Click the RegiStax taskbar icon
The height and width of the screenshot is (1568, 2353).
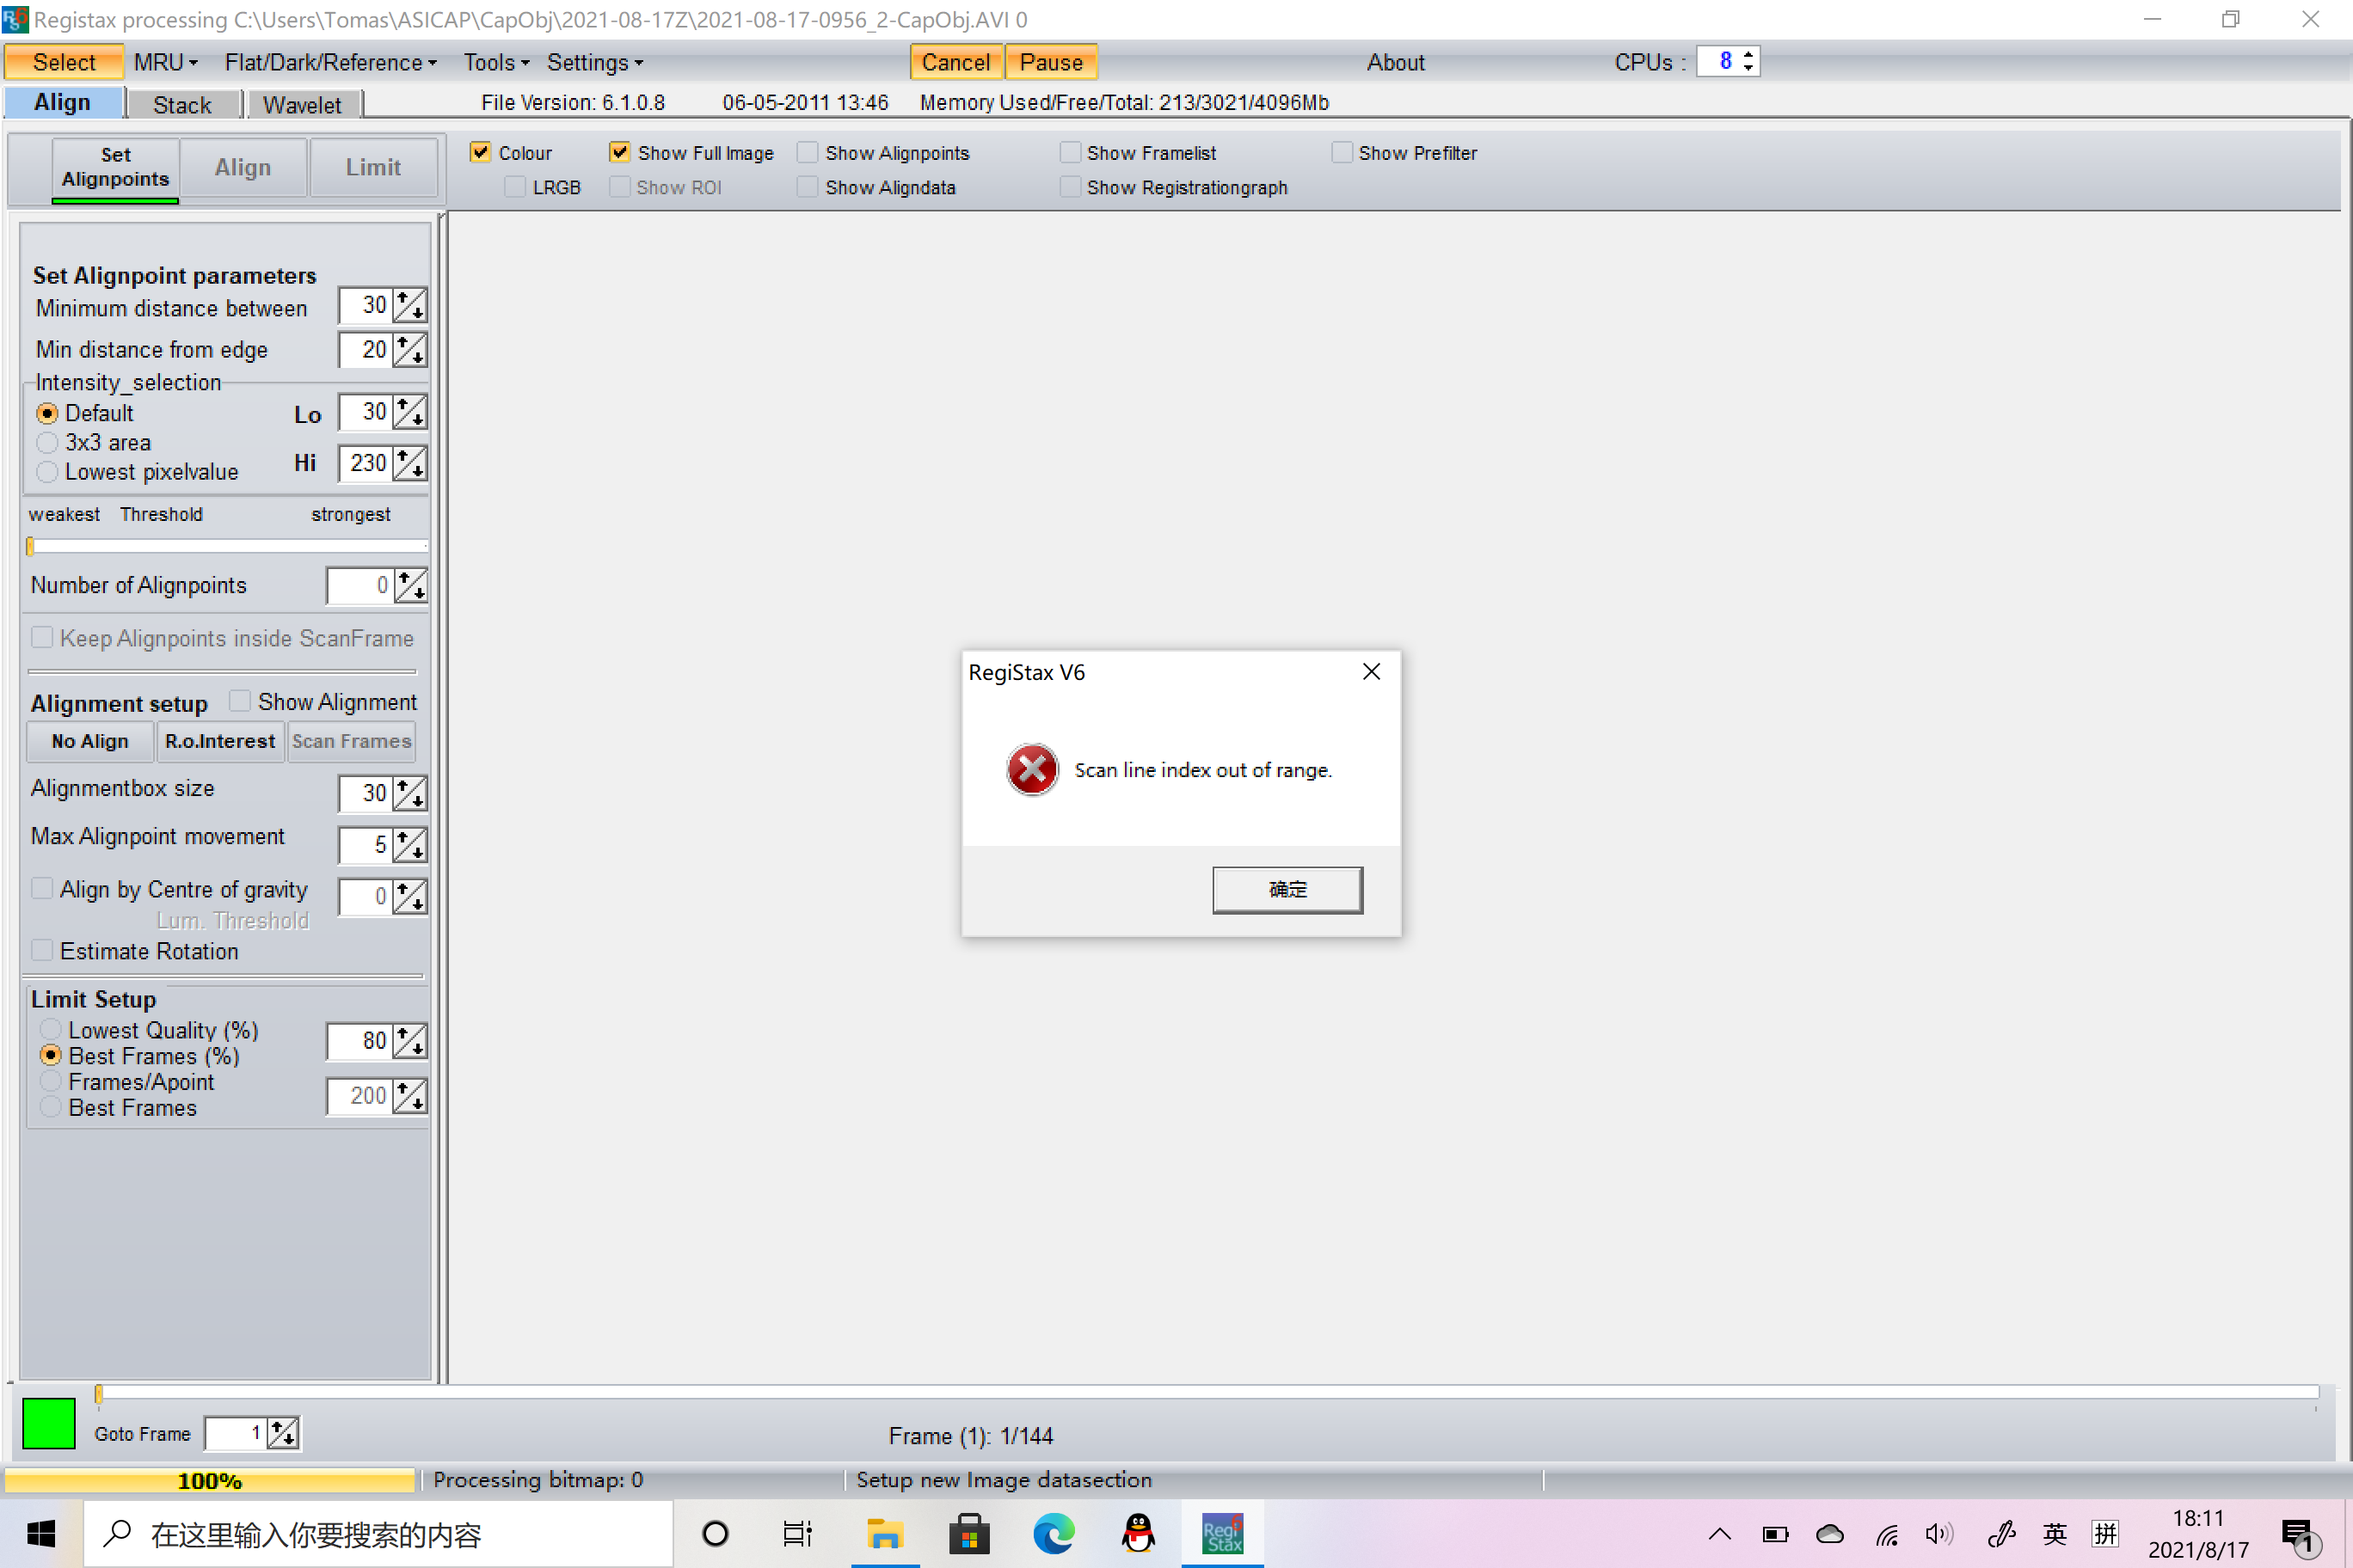click(1221, 1533)
